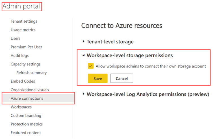Click the Tenant-level storage heading
Screen dimensions: 217x139
pos(110,42)
